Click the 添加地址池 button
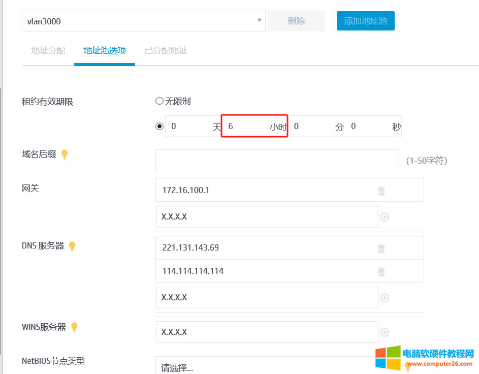The height and width of the screenshot is (374, 479). point(365,20)
